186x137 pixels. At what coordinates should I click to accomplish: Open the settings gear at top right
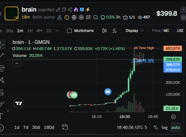tap(183, 18)
